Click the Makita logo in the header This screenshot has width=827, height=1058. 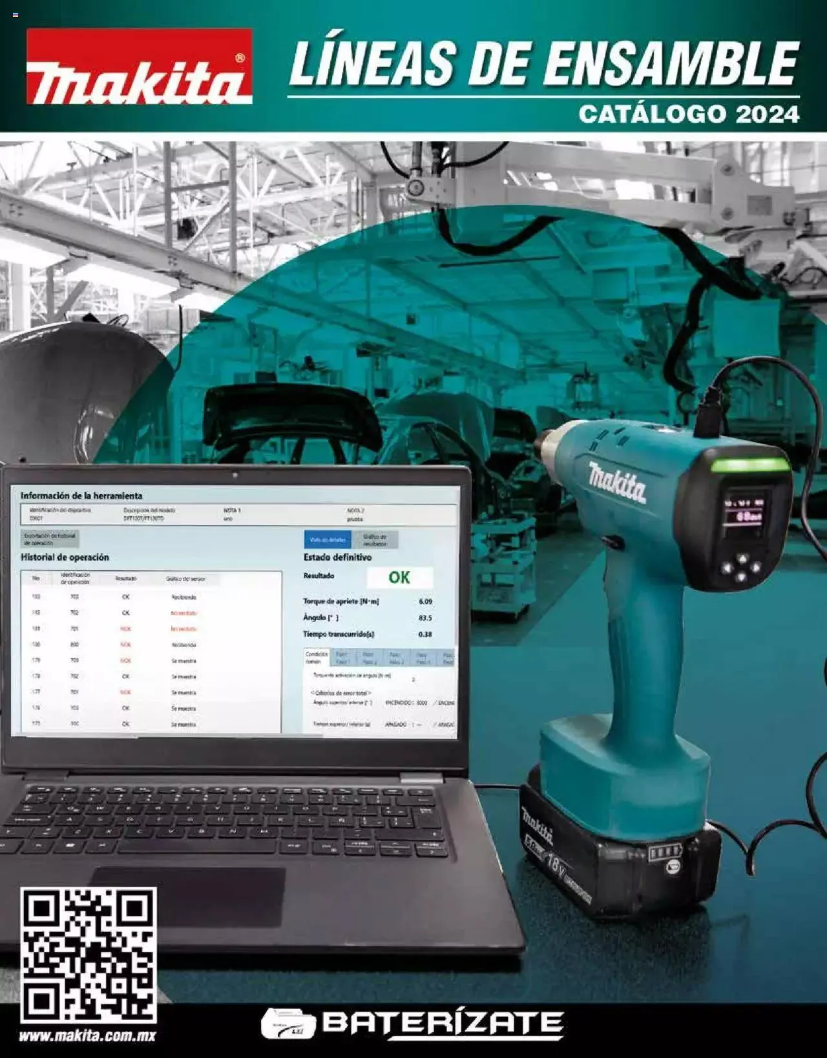click(x=139, y=67)
